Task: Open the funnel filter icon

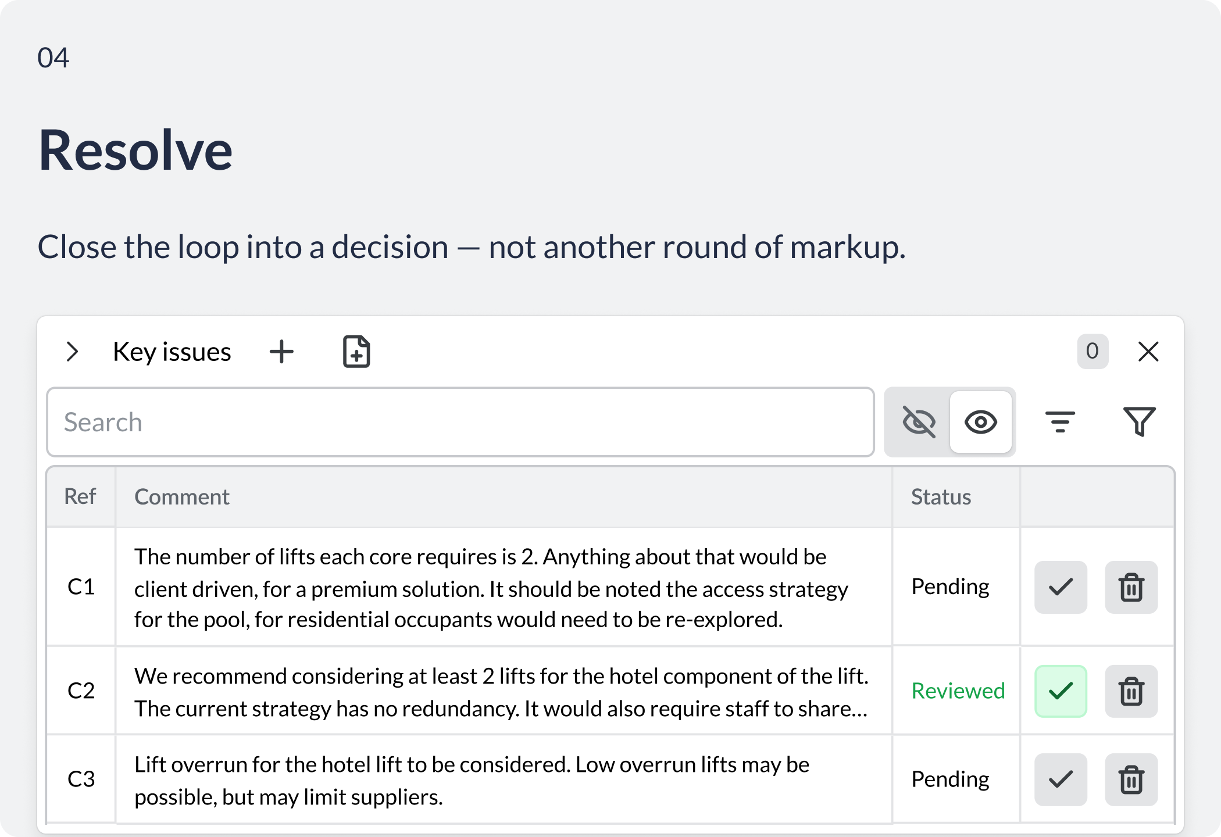Action: pos(1140,422)
